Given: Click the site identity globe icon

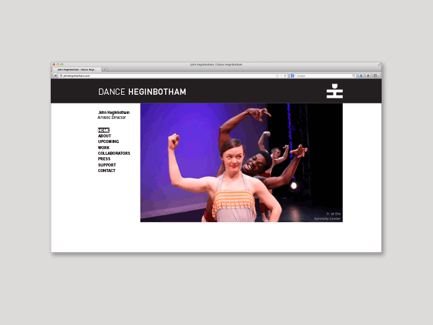Looking at the screenshot, I should click(x=61, y=76).
